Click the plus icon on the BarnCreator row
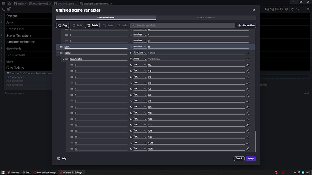This screenshot has height=175, width=312. click(248, 59)
